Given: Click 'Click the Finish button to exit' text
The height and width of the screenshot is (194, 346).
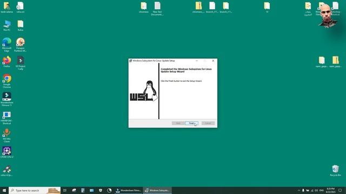Looking at the screenshot, I should click(x=181, y=81).
